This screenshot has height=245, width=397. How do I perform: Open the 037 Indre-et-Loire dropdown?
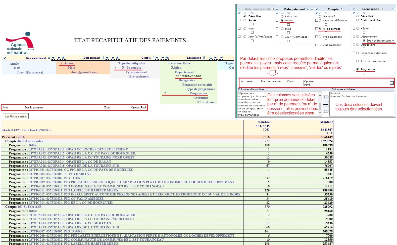pos(381,40)
